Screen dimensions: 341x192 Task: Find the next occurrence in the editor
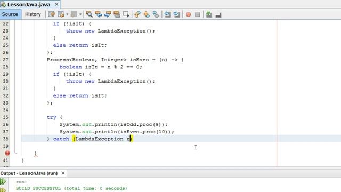(x=108, y=14)
